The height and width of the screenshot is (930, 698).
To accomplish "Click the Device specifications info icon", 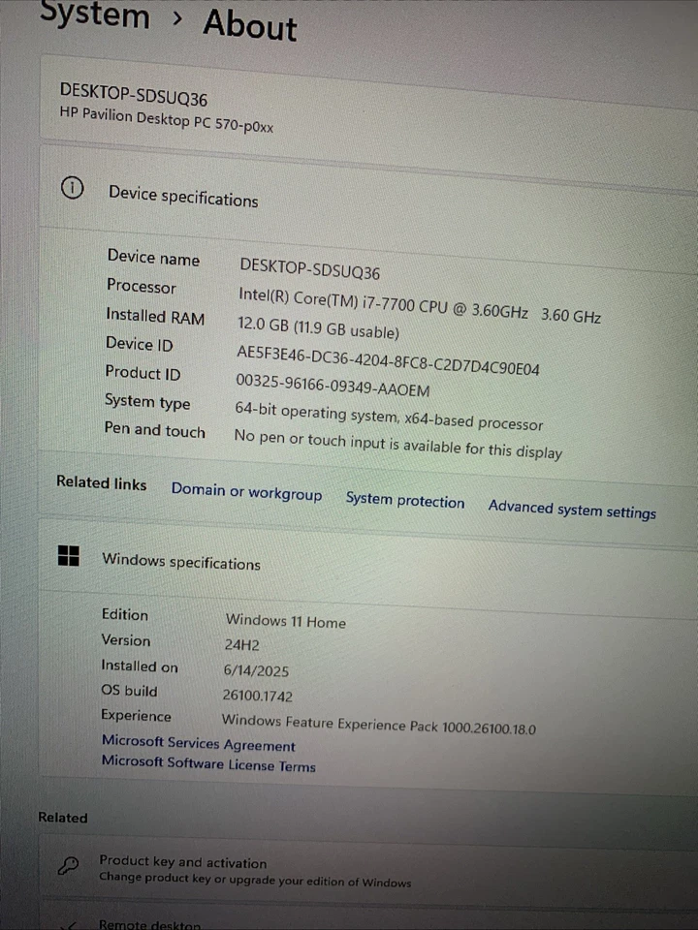I will coord(73,189).
